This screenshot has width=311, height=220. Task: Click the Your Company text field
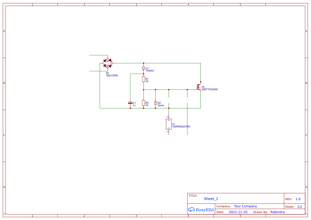click(245, 206)
